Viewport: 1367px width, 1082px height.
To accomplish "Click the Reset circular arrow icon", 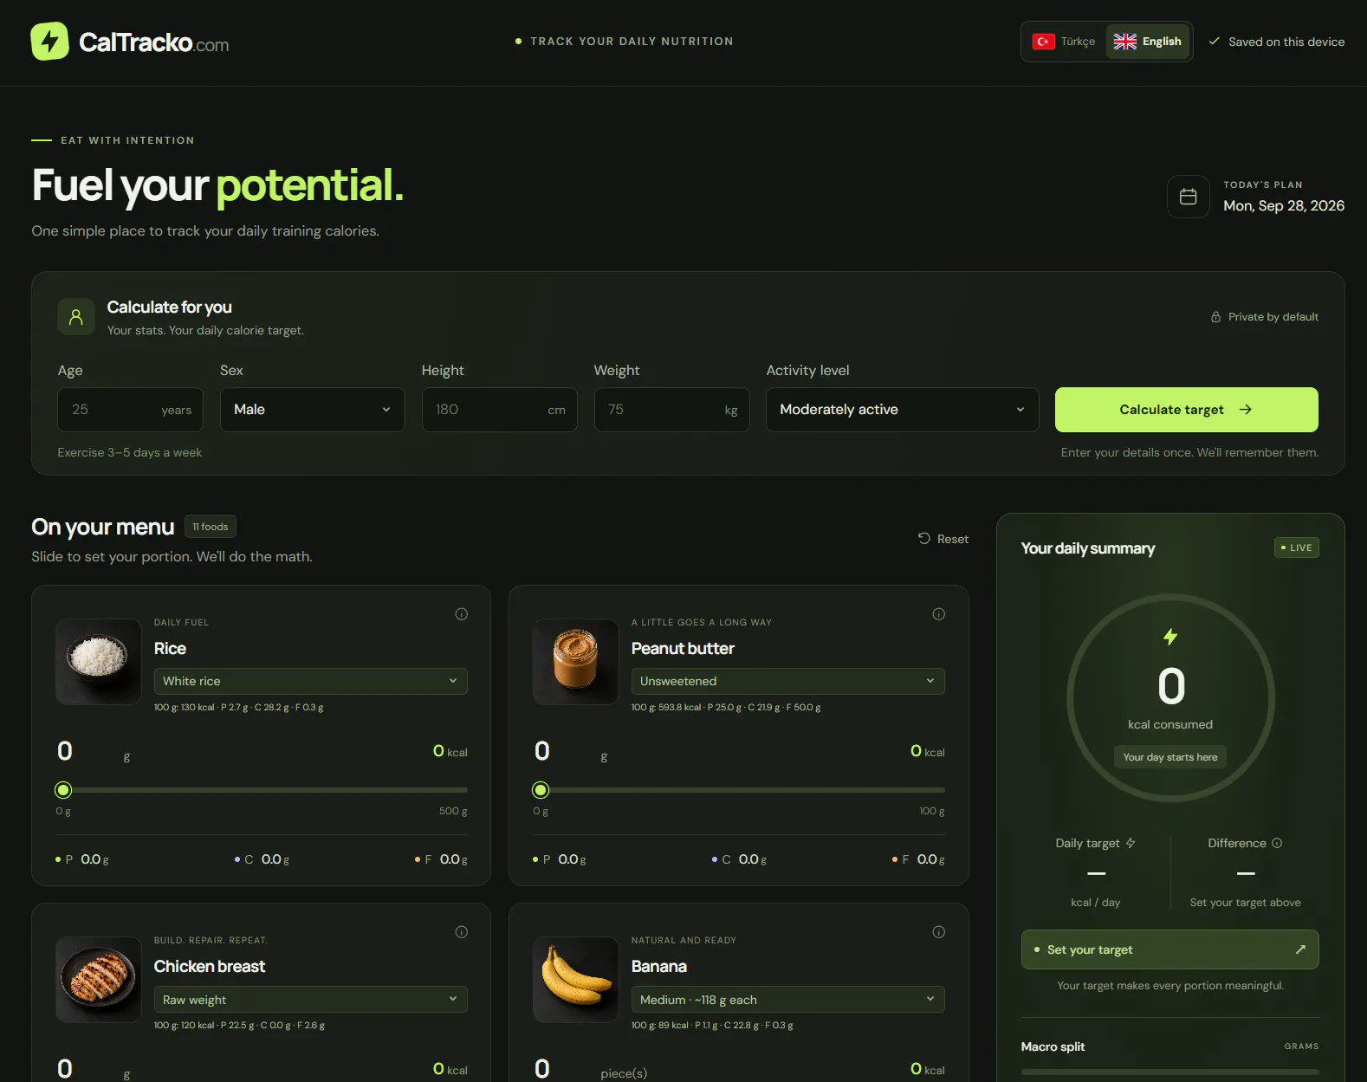I will click(x=924, y=538).
